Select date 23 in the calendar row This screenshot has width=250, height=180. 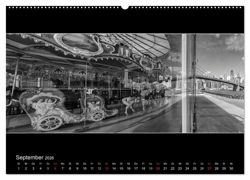point(180,168)
